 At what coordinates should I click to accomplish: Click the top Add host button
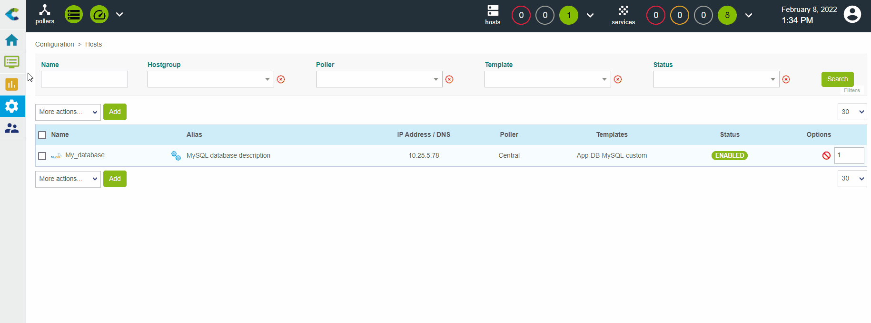[x=115, y=112]
